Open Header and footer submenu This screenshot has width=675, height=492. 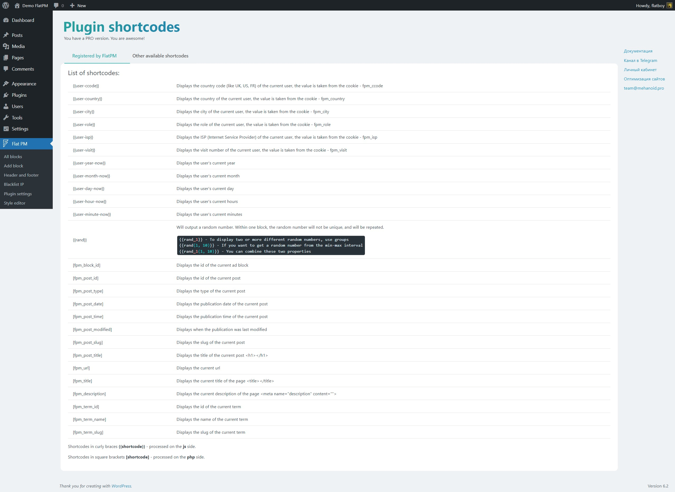click(x=21, y=175)
